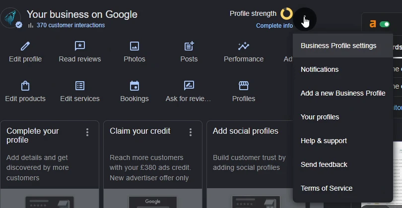Viewport: 402px width, 208px height.
Task: Select Business Profile settings menu item
Action: click(343, 46)
